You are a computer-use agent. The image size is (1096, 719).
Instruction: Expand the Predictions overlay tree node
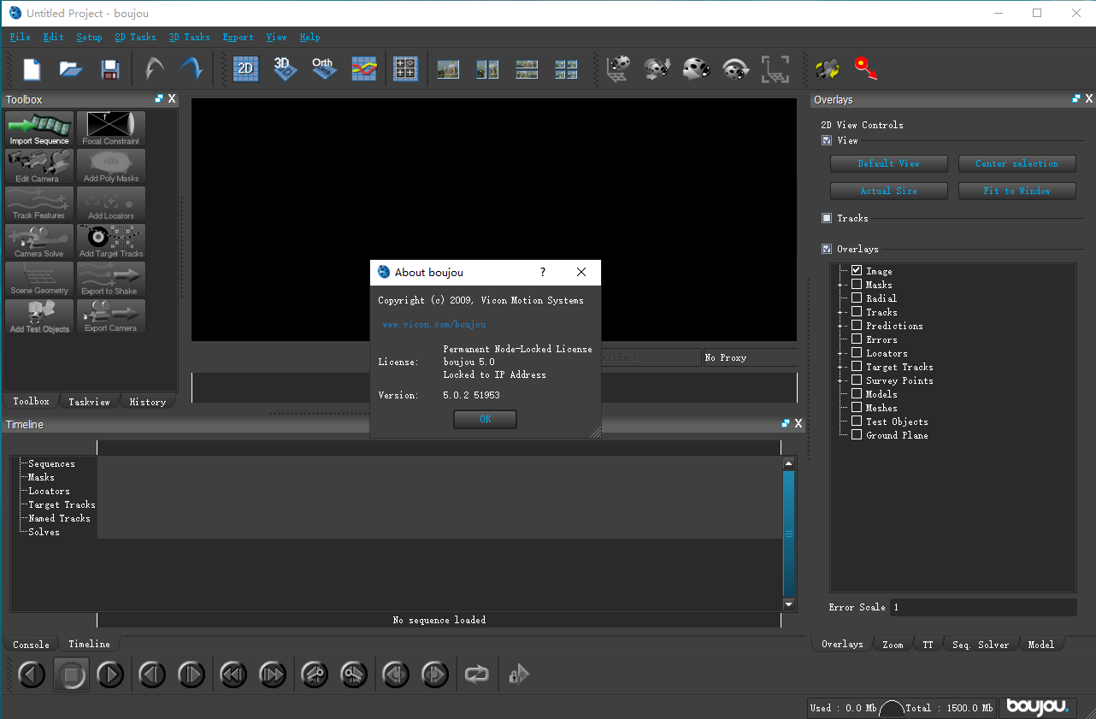coord(841,326)
